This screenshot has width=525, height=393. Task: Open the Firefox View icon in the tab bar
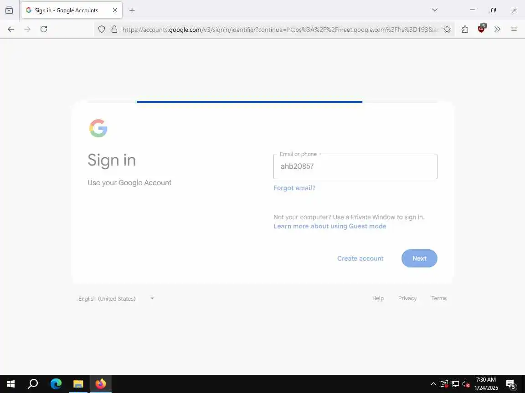click(x=9, y=10)
